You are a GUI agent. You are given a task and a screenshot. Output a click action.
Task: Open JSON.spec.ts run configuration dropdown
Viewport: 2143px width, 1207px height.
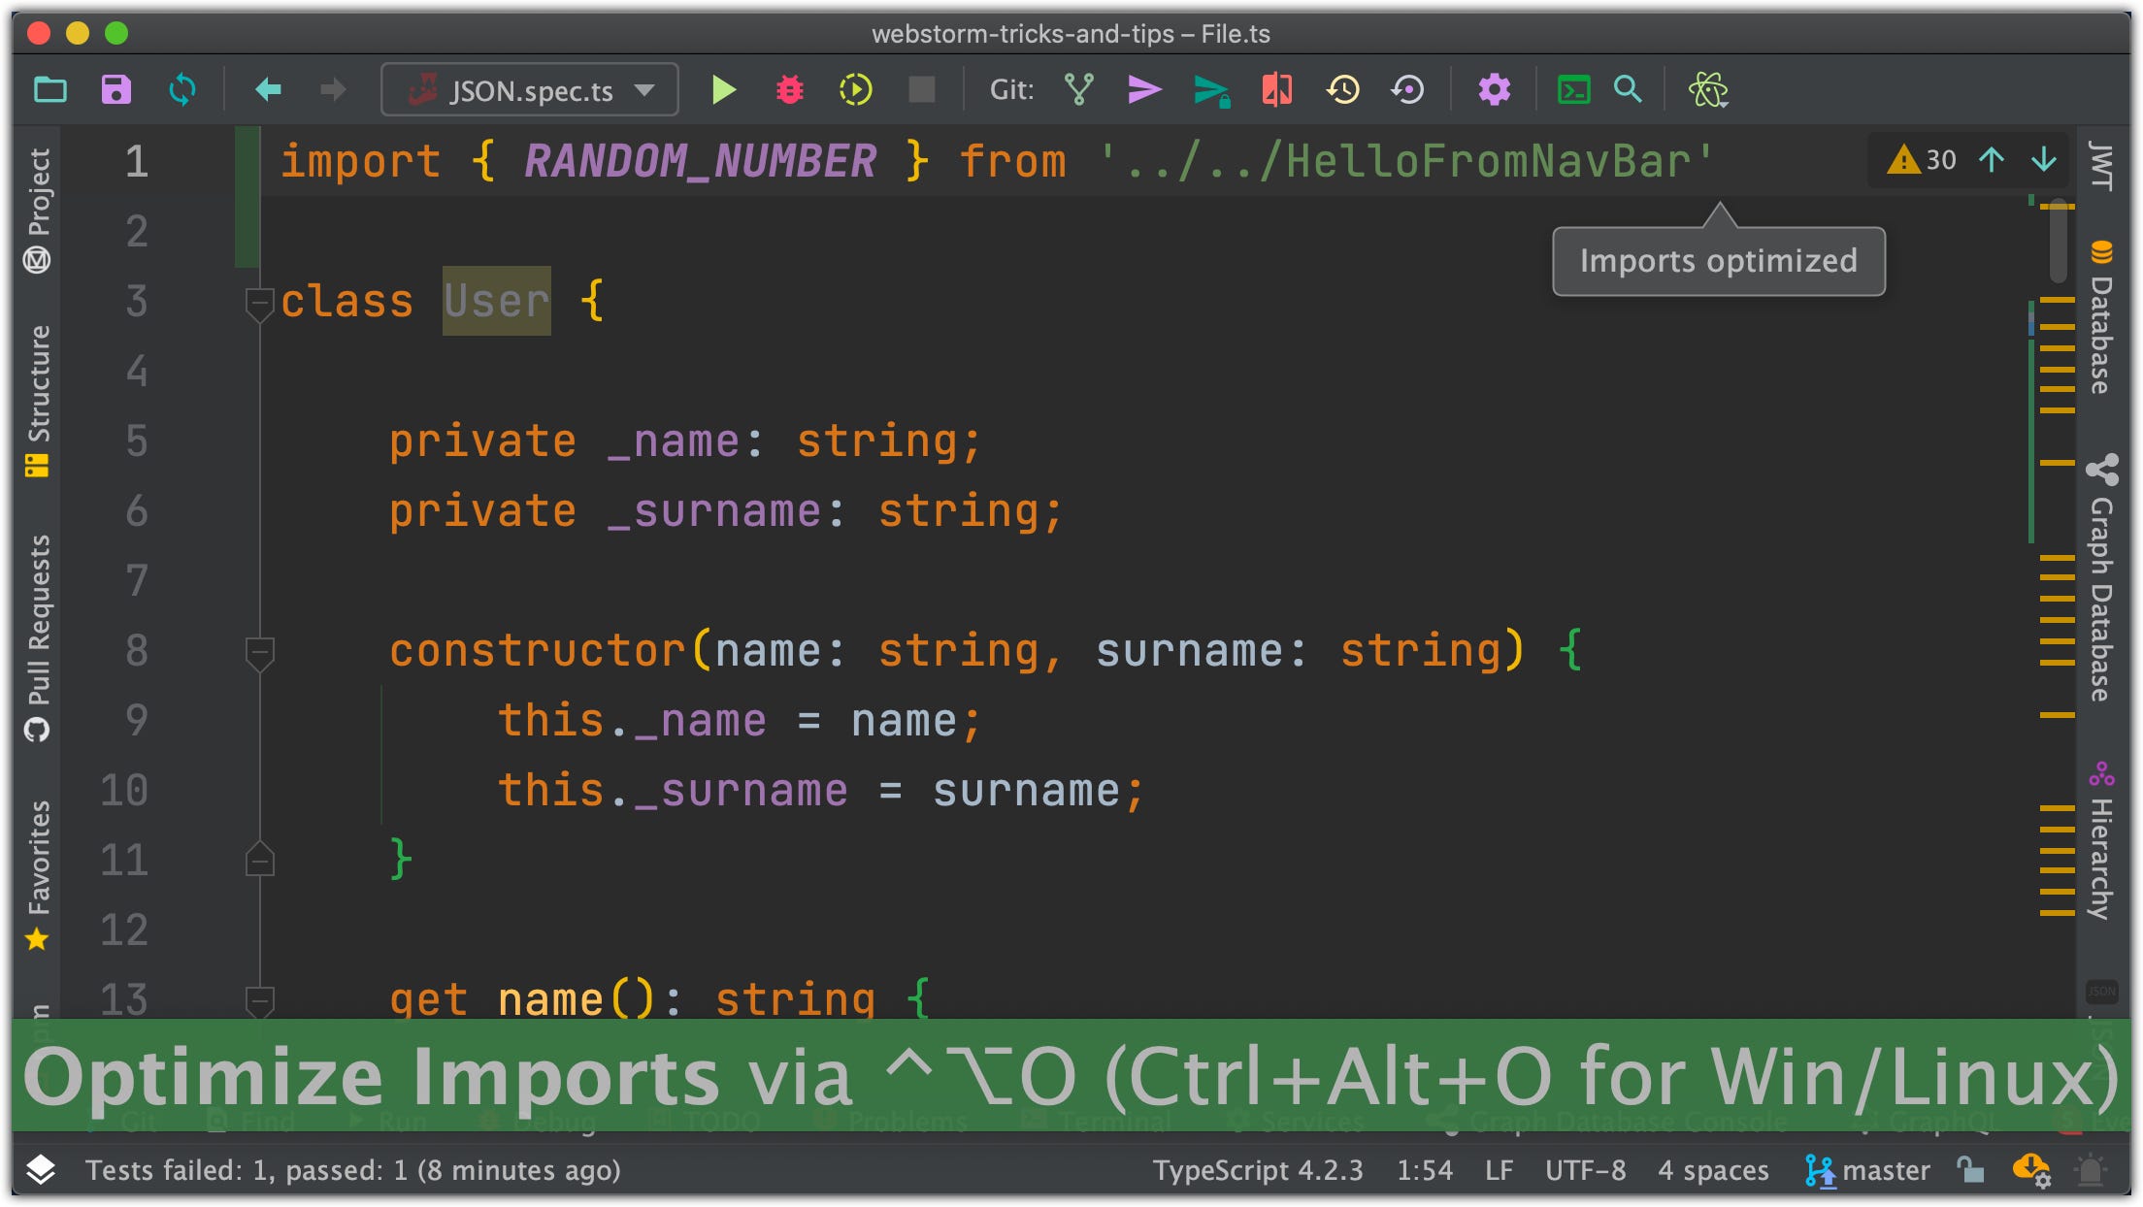[x=530, y=90]
